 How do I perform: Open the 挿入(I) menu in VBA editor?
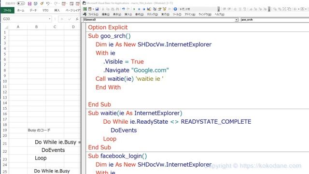(x=128, y=14)
